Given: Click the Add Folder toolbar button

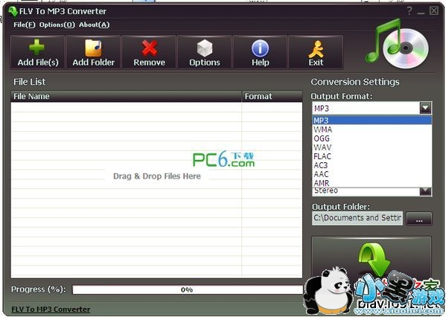Looking at the screenshot, I should coord(93,52).
